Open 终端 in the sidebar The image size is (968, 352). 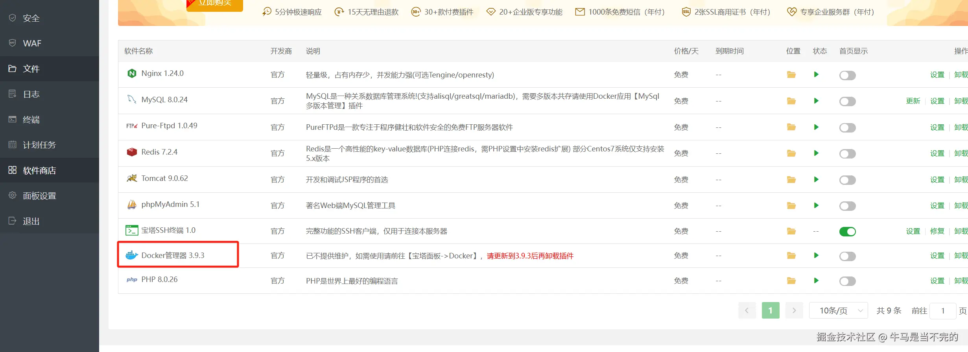point(50,120)
